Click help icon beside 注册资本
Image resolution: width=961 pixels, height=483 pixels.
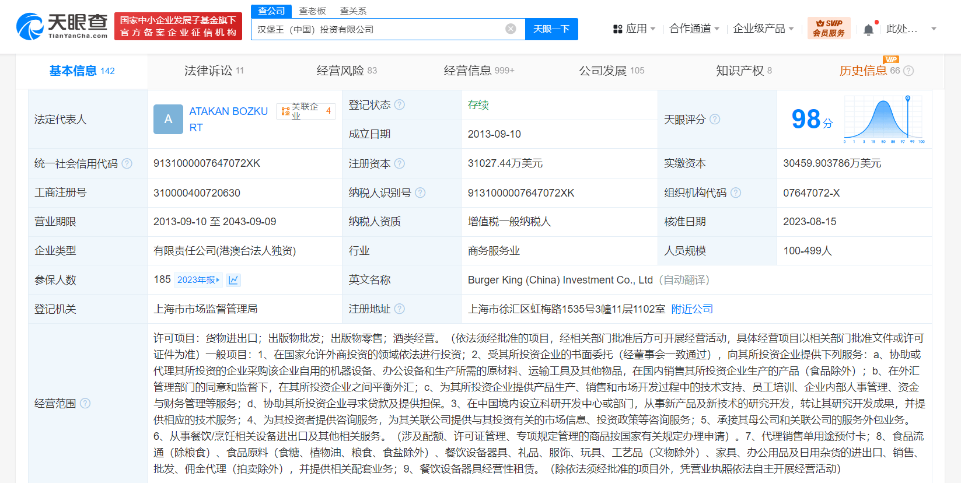[x=399, y=163]
